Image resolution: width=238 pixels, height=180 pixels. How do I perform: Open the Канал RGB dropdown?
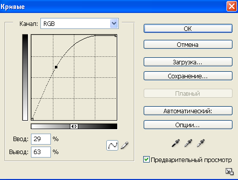point(79,23)
